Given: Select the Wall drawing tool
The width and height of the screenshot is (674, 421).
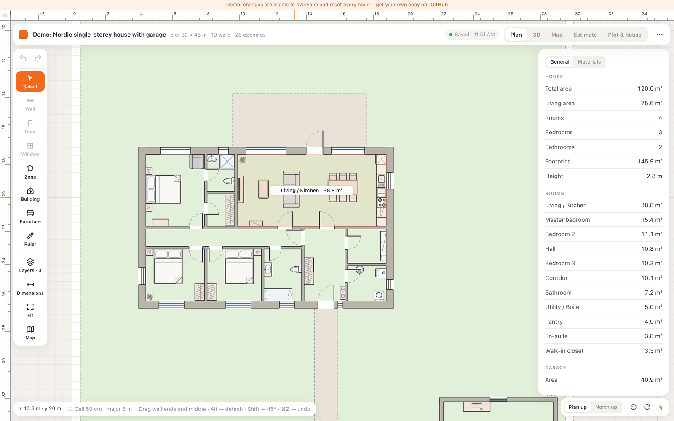Looking at the screenshot, I should (x=30, y=104).
